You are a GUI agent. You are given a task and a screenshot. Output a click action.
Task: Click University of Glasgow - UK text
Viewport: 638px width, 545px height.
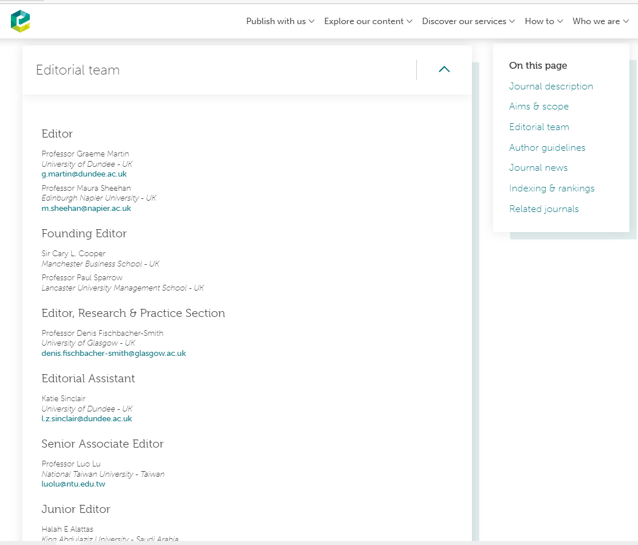tap(88, 343)
